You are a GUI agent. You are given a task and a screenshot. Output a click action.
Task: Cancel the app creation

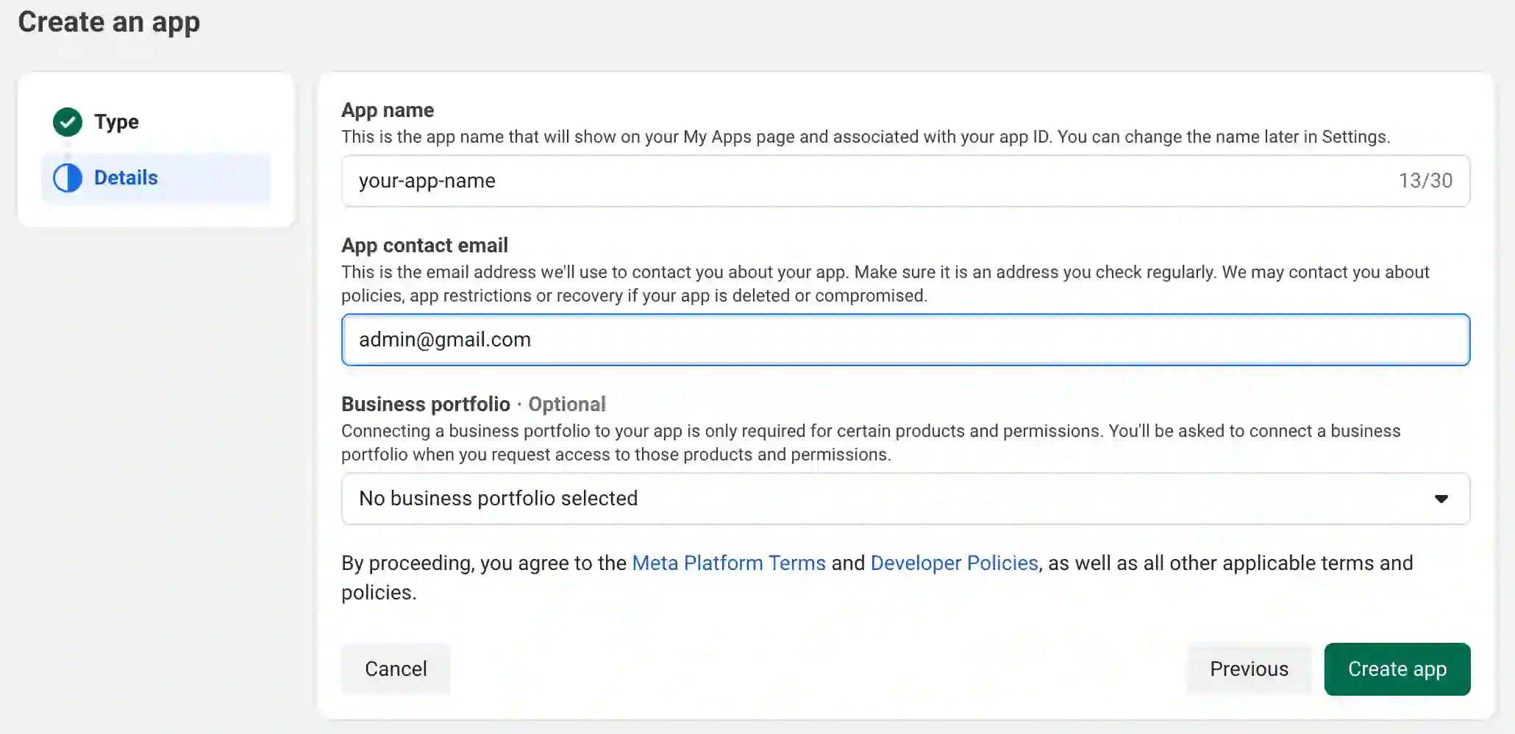396,669
